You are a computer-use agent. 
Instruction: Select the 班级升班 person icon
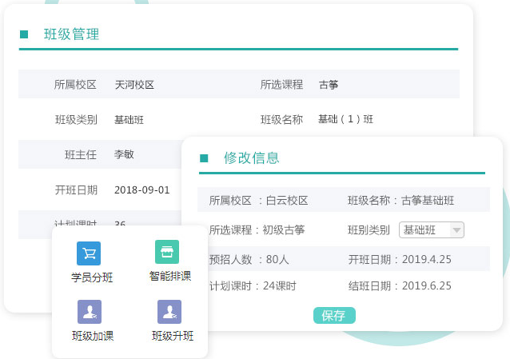[169, 312]
